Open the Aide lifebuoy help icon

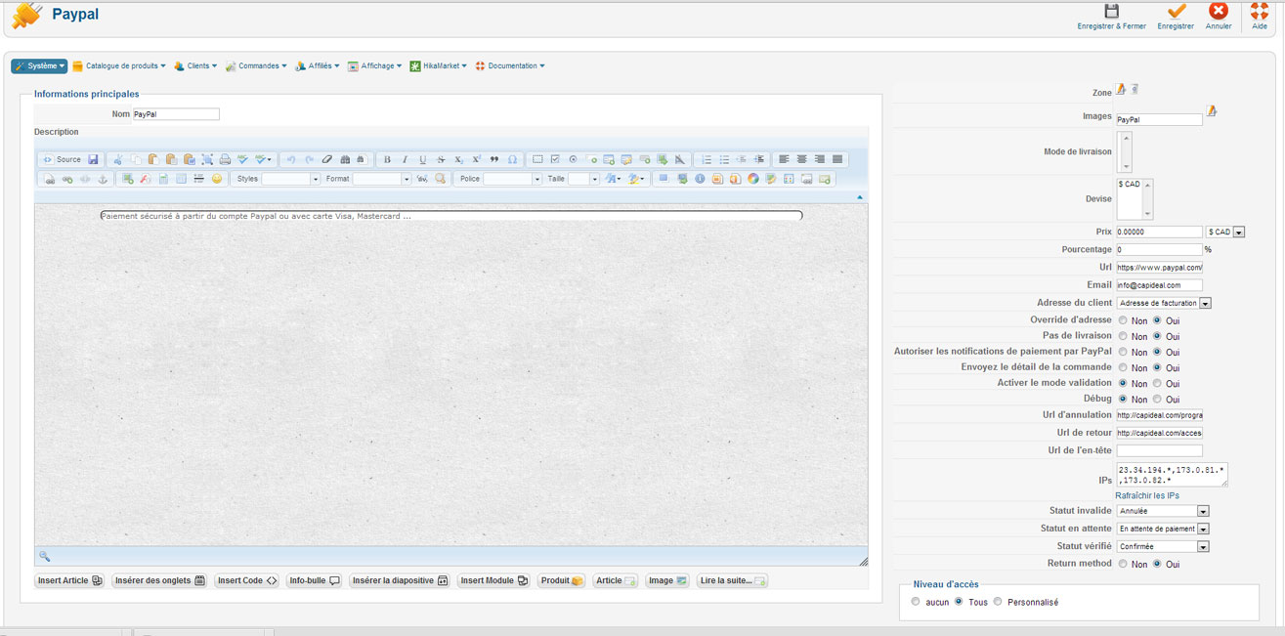pyautogui.click(x=1260, y=11)
